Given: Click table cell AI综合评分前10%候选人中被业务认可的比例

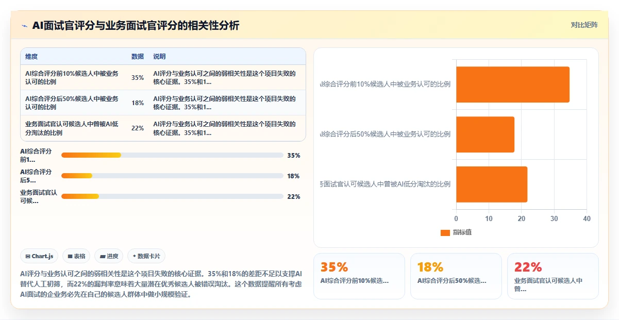Looking at the screenshot, I should (x=73, y=78).
